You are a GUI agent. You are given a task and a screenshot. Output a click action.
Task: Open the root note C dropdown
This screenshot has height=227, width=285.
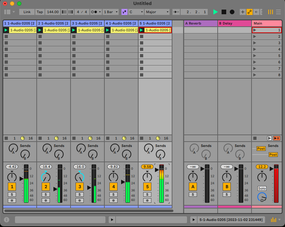point(136,12)
